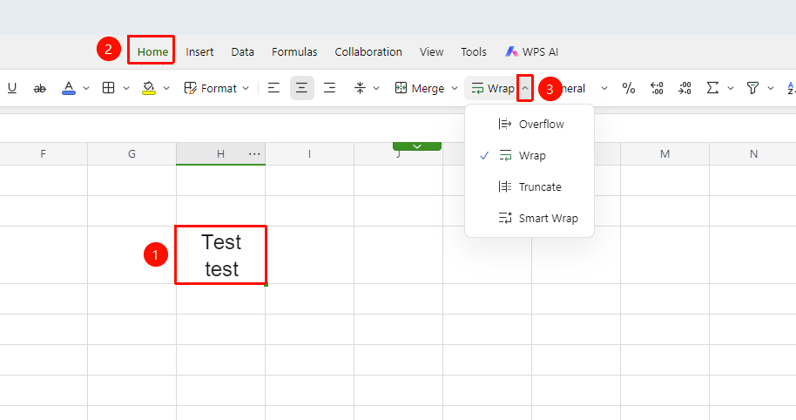
Task: Expand the borders dropdown arrow
Action: pos(126,88)
